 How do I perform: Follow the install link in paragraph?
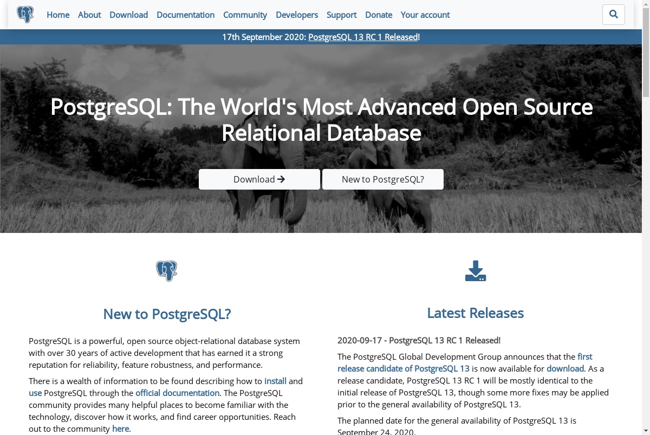click(275, 381)
